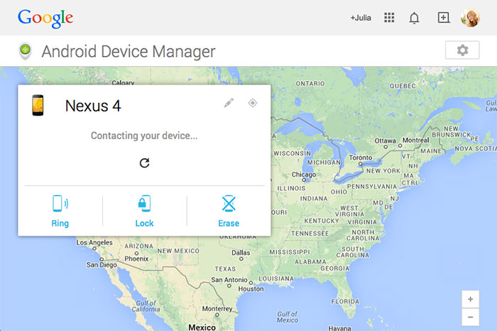Open the account profile picture
Viewport: 497px width, 331px height.
(x=470, y=18)
